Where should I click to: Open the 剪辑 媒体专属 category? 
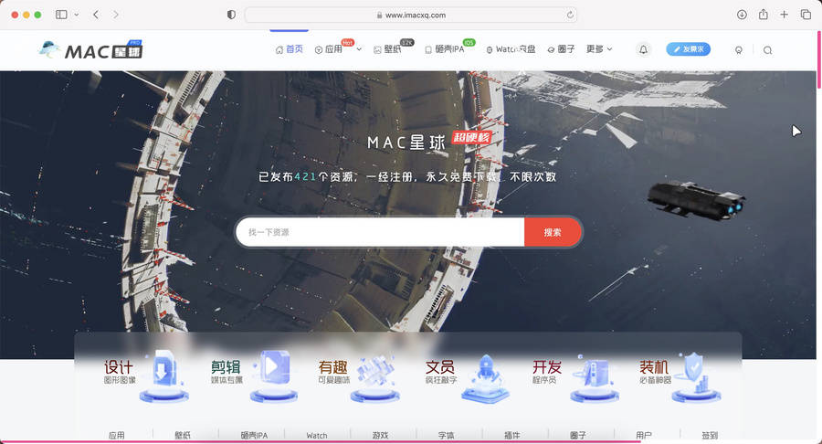tap(253, 375)
